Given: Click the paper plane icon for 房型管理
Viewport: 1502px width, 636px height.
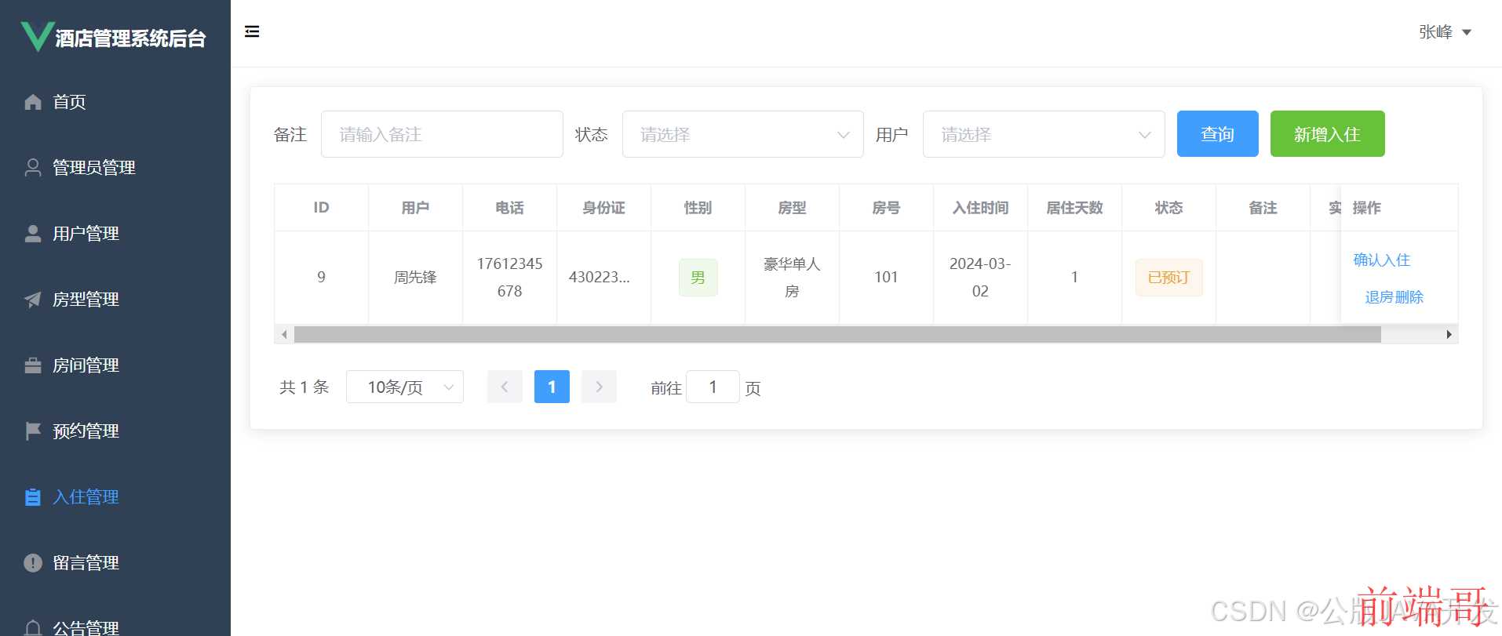Looking at the screenshot, I should pyautogui.click(x=33, y=300).
